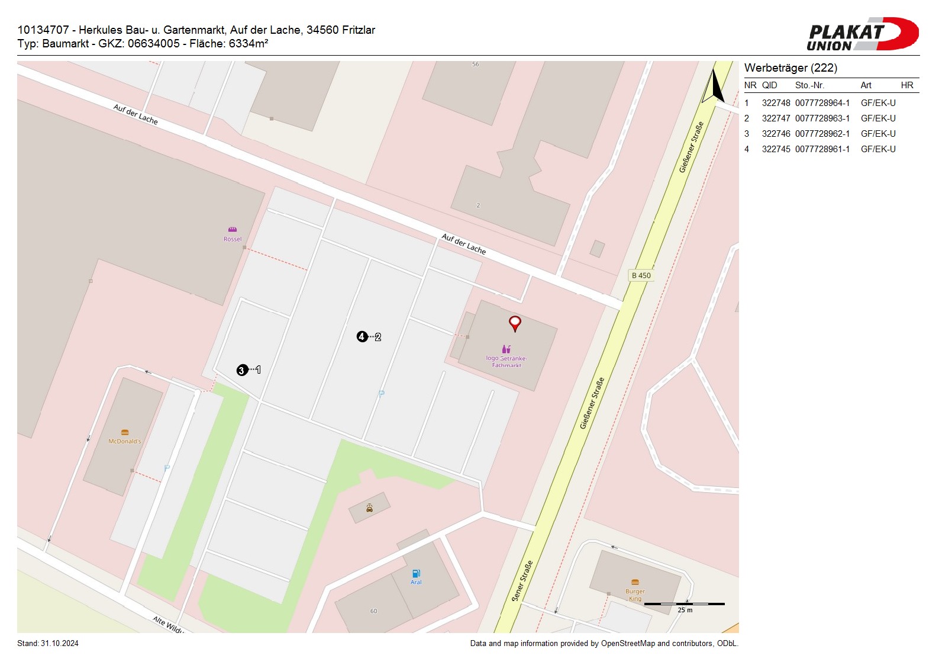
Task: Select table row with QID 322747
Action: (819, 118)
